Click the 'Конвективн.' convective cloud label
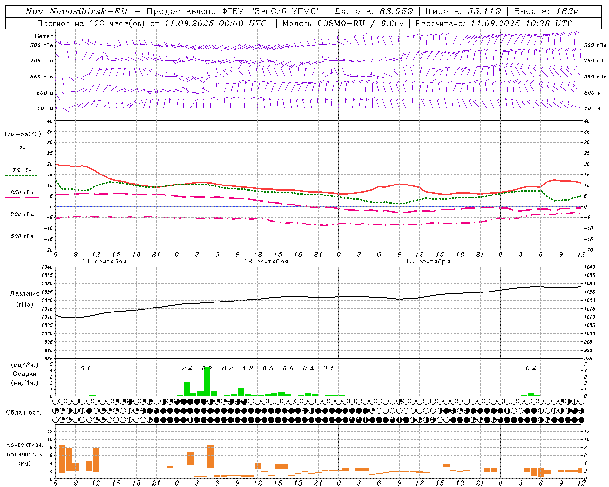The image size is (609, 487). pos(24,445)
